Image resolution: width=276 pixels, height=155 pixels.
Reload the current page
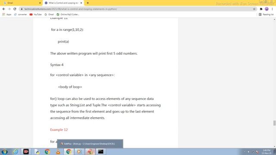[x=15, y=9]
